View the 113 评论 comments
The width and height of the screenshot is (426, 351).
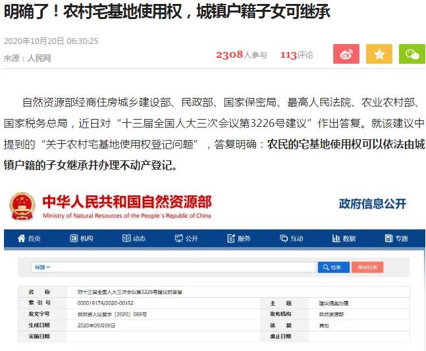[x=296, y=55]
